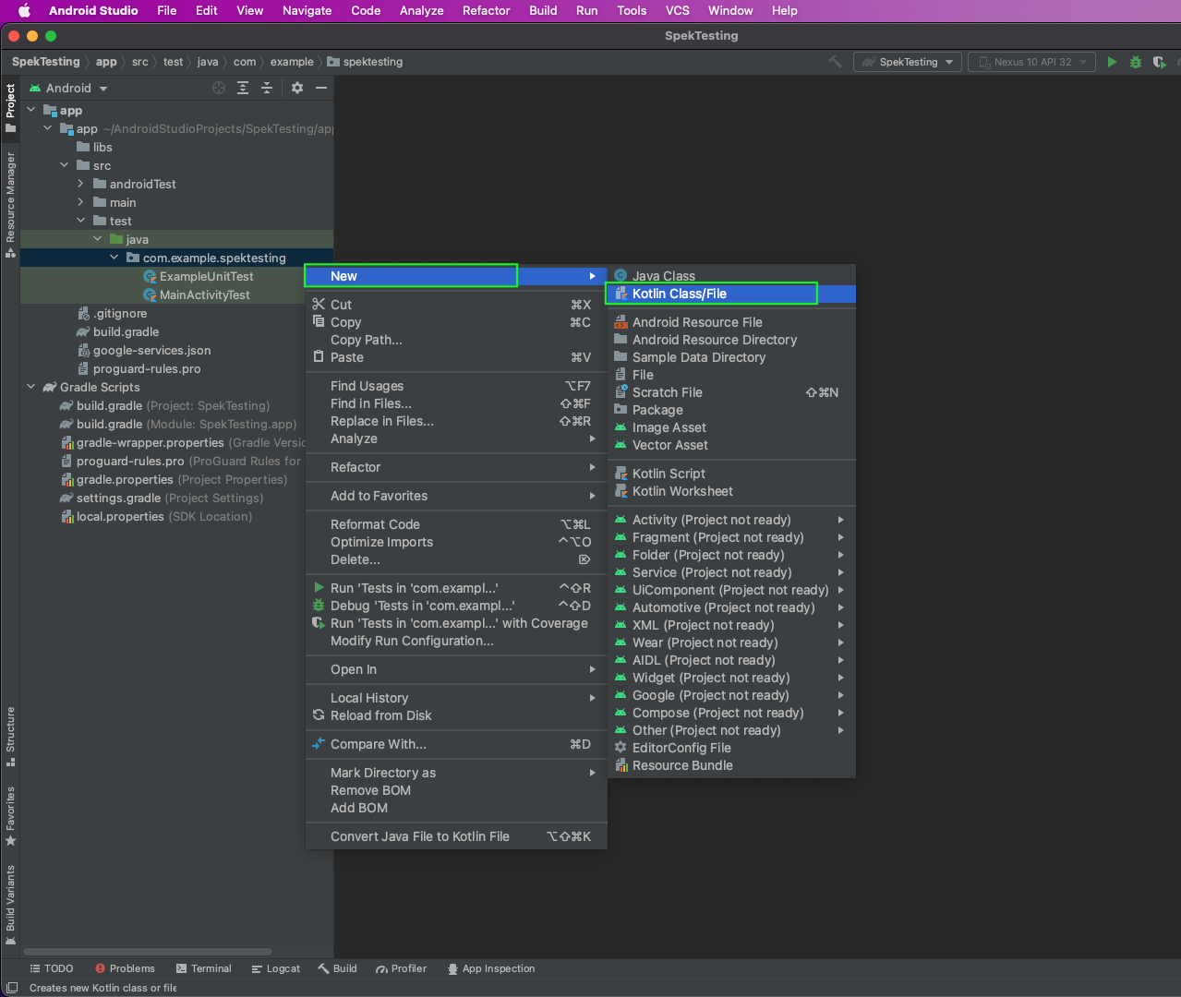Open the Logcat tool window
Viewport: 1181px width, 997px height.
275,968
